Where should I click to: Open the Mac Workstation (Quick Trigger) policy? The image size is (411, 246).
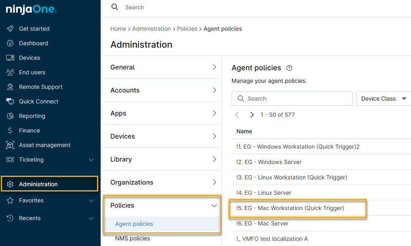coord(290,208)
